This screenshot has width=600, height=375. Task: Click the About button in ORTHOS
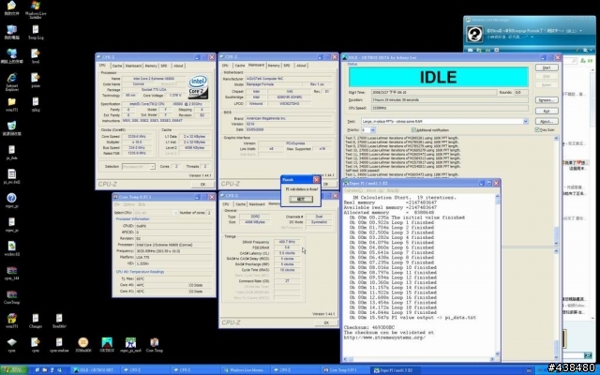(546, 121)
